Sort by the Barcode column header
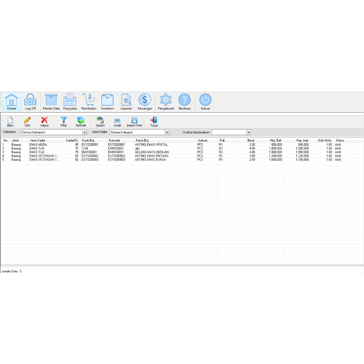Viewport: 364px width, 364px height. pos(120,140)
